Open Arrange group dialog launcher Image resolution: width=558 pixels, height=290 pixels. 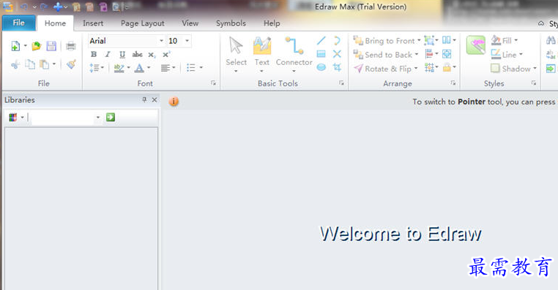tap(453, 83)
